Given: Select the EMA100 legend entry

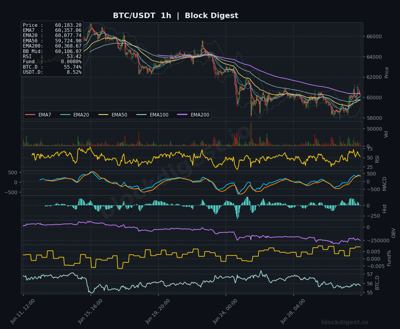Looking at the screenshot, I should point(153,115).
